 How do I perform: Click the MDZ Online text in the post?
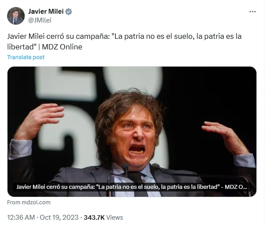click(x=62, y=47)
